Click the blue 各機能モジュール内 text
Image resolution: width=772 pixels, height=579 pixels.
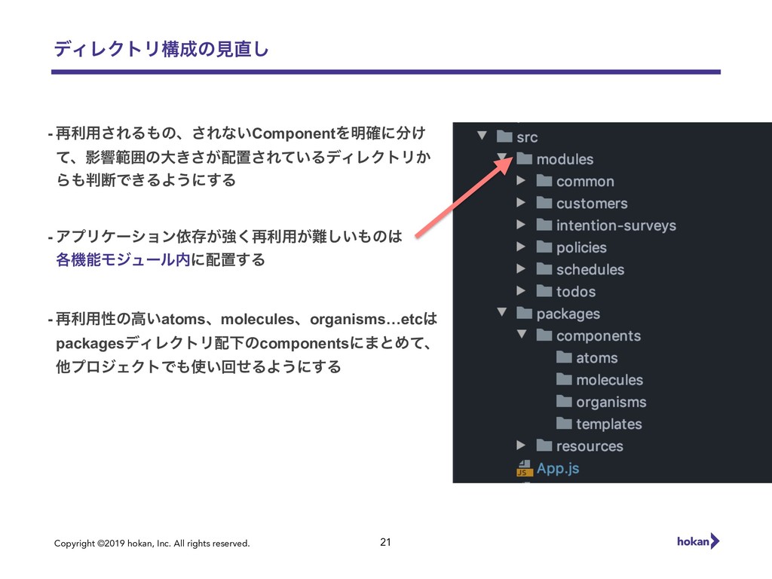click(123, 259)
